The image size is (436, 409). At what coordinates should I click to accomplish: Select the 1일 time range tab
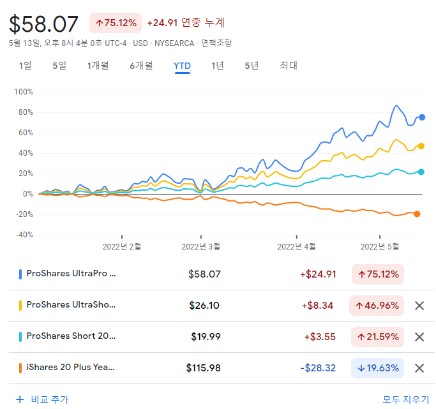[x=25, y=66]
